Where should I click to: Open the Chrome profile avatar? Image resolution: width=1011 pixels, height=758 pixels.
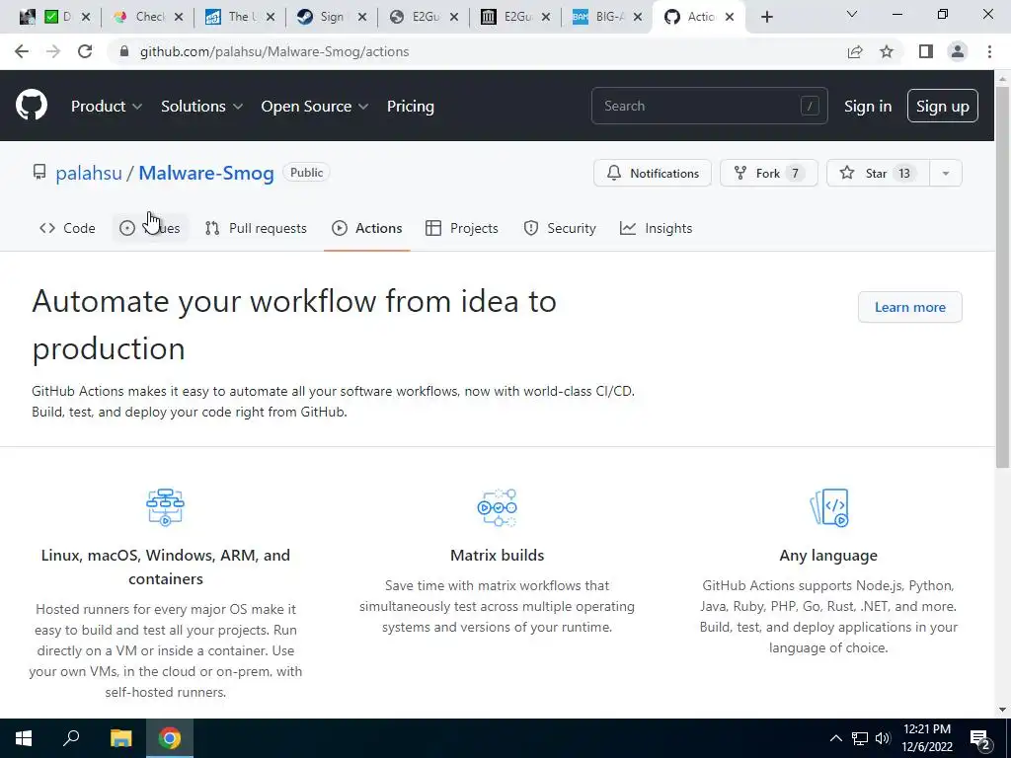(x=958, y=51)
